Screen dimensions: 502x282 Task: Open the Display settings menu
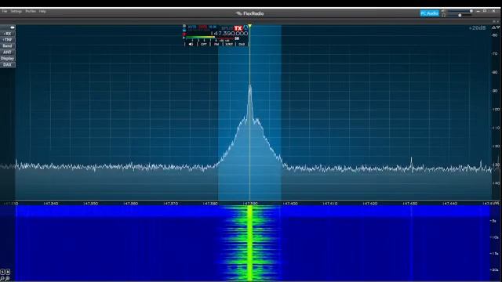point(7,59)
